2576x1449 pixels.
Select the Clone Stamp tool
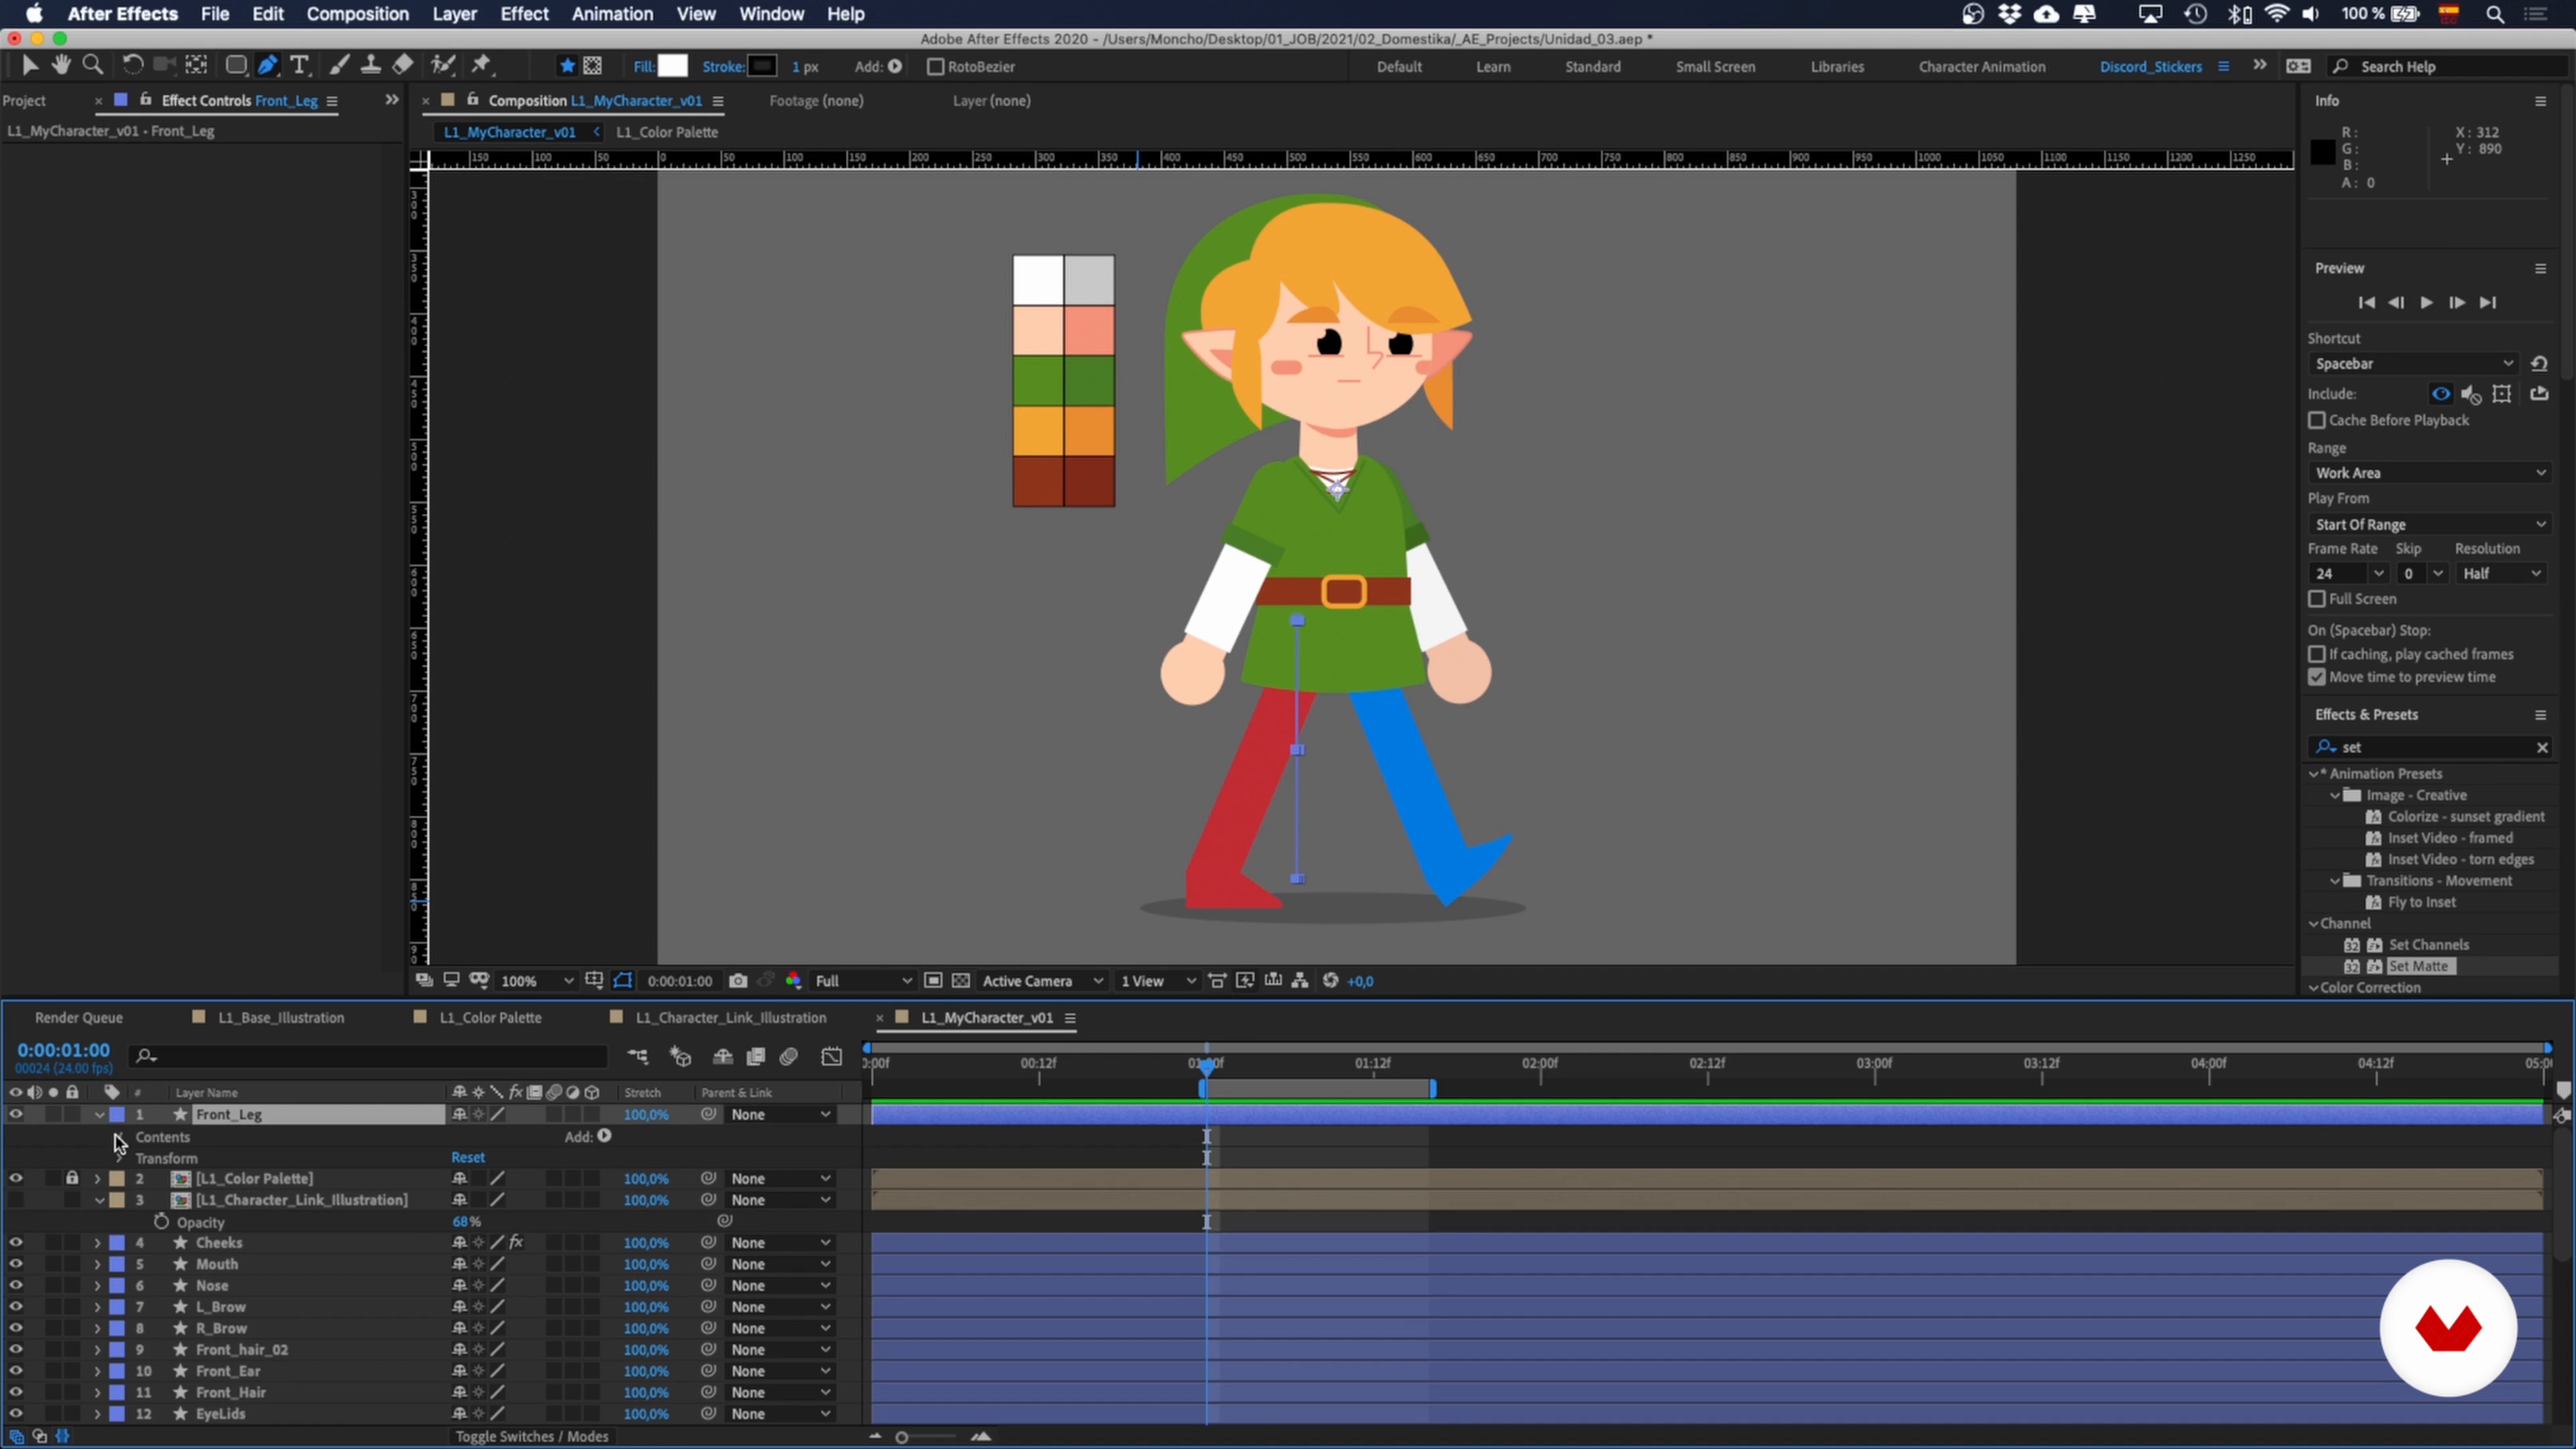coord(371,66)
